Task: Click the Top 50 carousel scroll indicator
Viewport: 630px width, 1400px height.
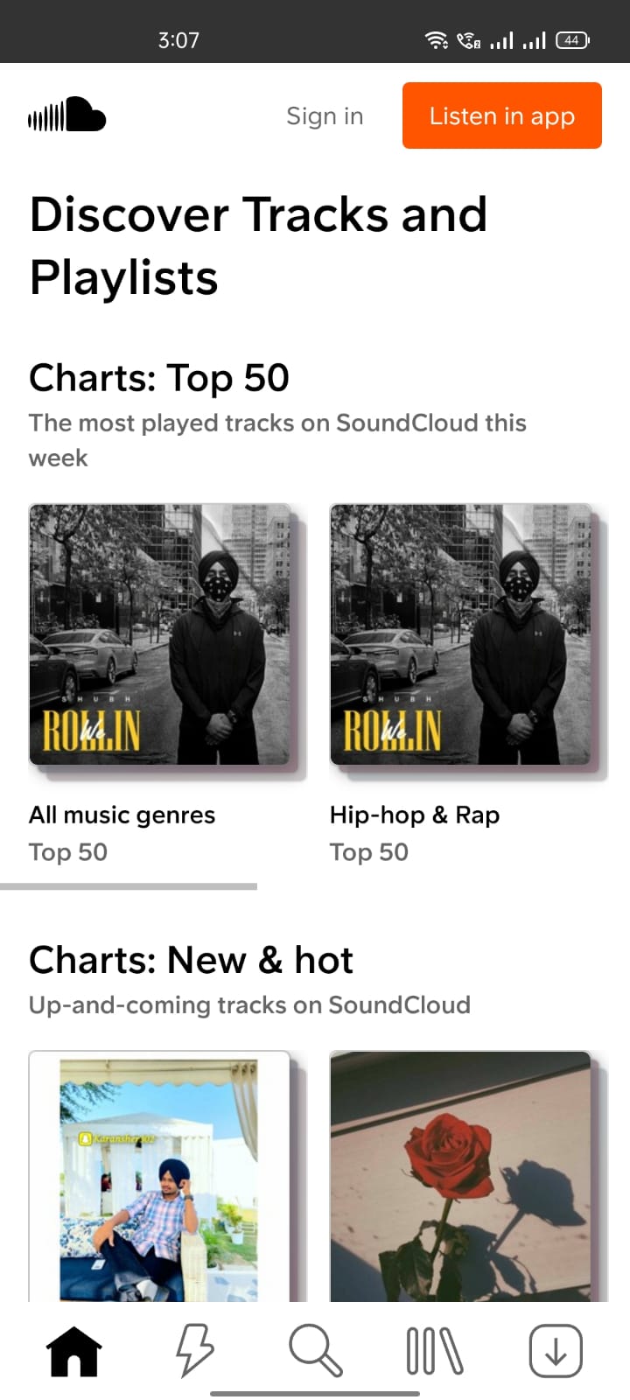Action: (129, 886)
